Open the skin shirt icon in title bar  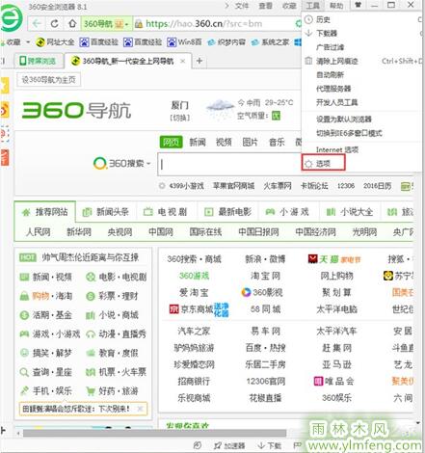point(358,5)
